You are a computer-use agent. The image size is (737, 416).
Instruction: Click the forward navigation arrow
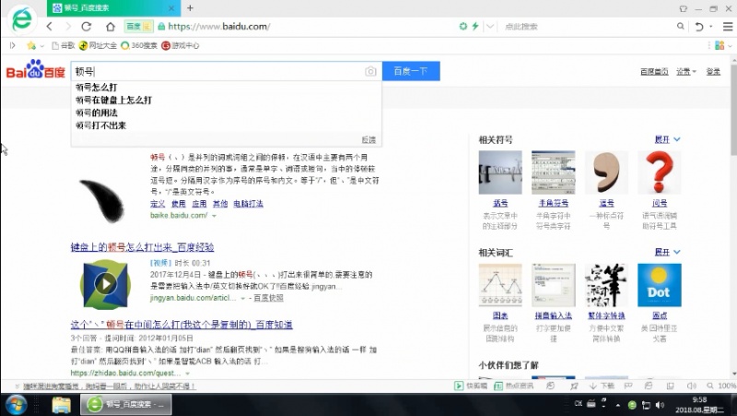[68, 27]
